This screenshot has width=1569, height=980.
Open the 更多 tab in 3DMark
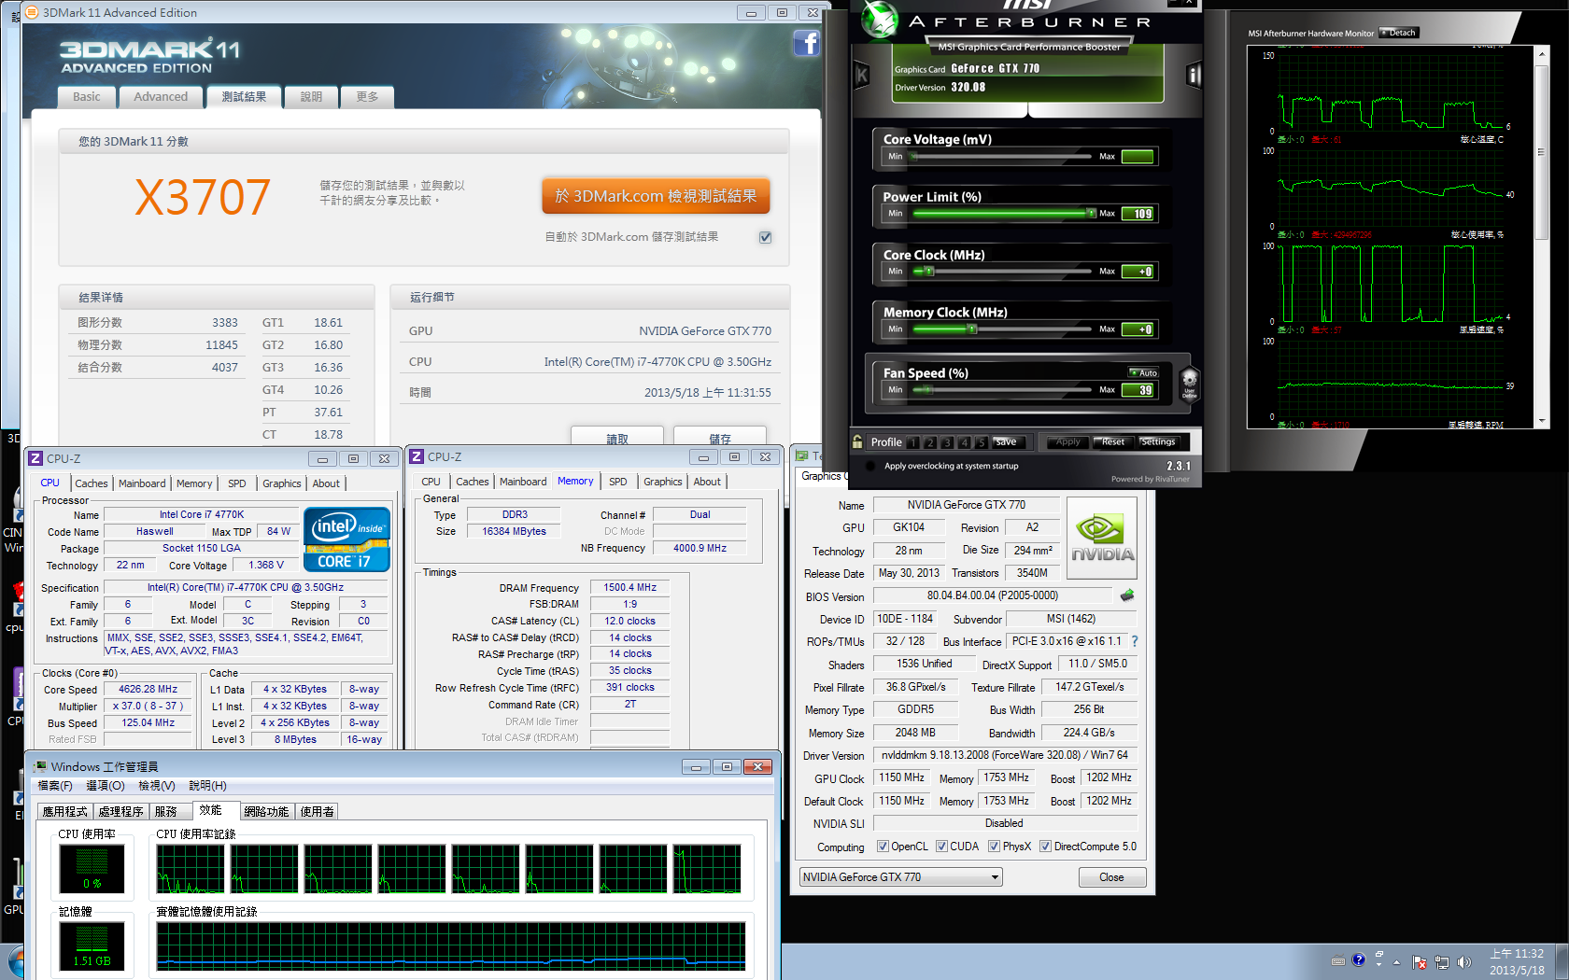pyautogui.click(x=367, y=96)
